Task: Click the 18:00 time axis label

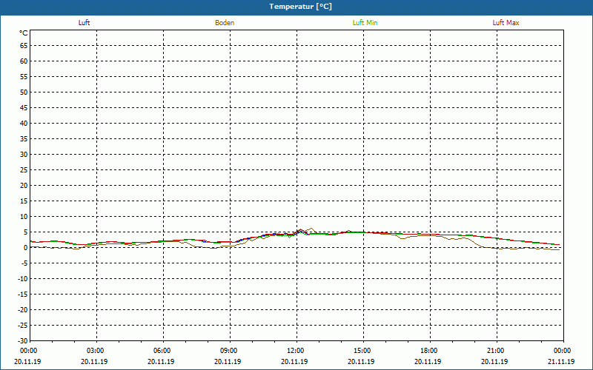Action: (x=428, y=351)
